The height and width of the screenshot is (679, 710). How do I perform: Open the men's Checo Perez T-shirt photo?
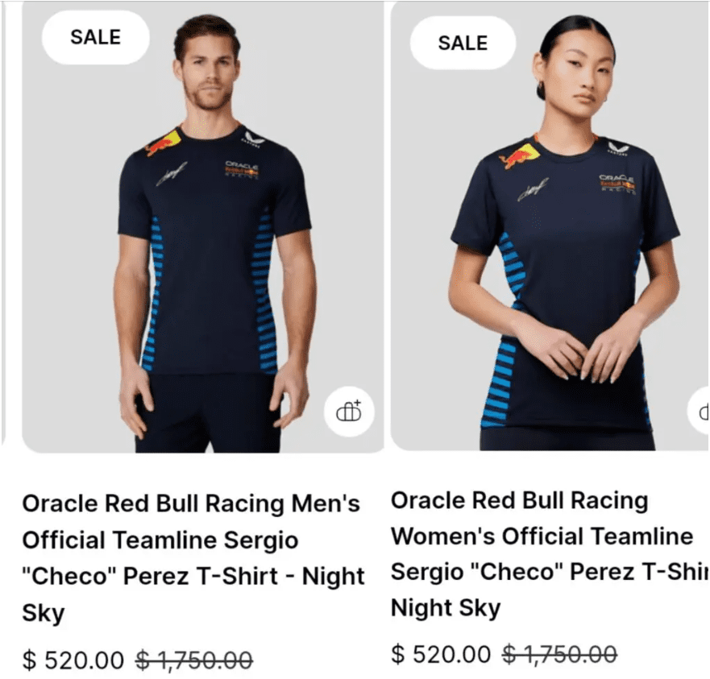pos(203,226)
